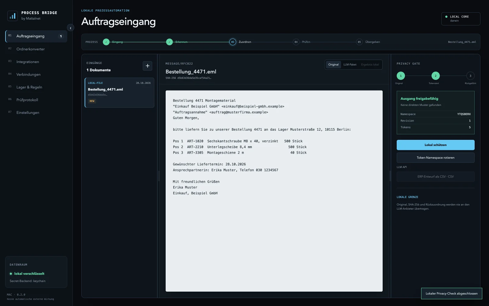The height and width of the screenshot is (306, 489).
Task: Open Einstellungen in the sidebar
Action: pyautogui.click(x=36, y=113)
